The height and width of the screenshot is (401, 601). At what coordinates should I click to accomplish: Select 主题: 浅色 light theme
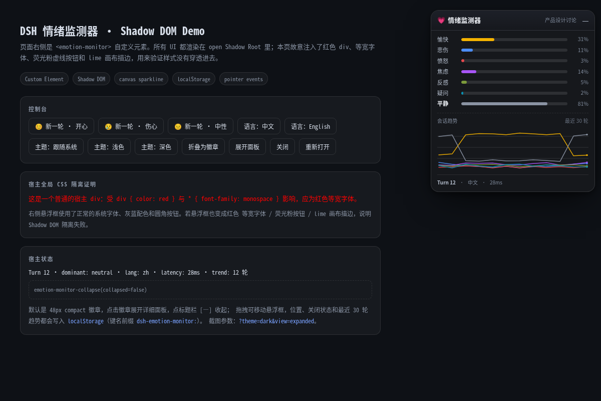click(109, 147)
